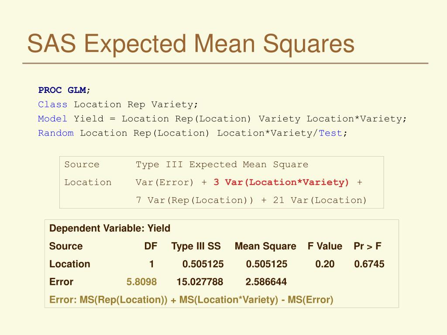Click the Error mean square '2.586644'
The height and width of the screenshot is (335, 447).
[x=266, y=282]
